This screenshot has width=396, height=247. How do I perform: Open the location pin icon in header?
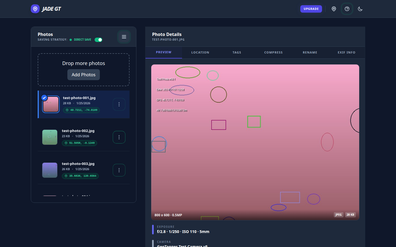tap(334, 9)
